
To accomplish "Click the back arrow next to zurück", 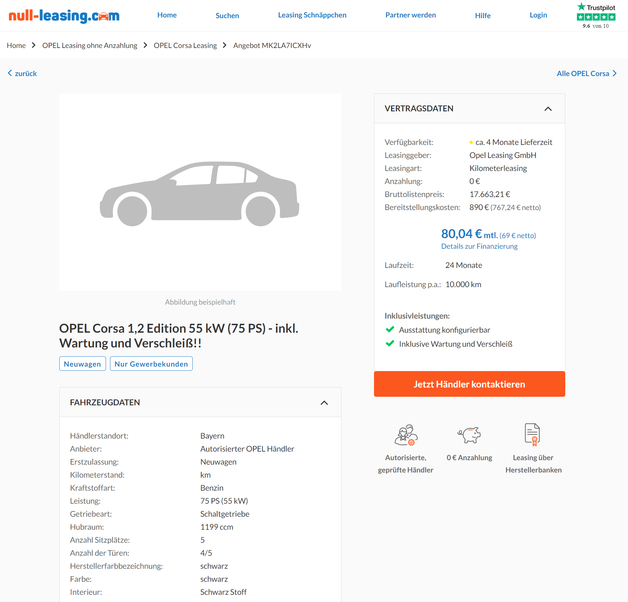I will pos(10,73).
